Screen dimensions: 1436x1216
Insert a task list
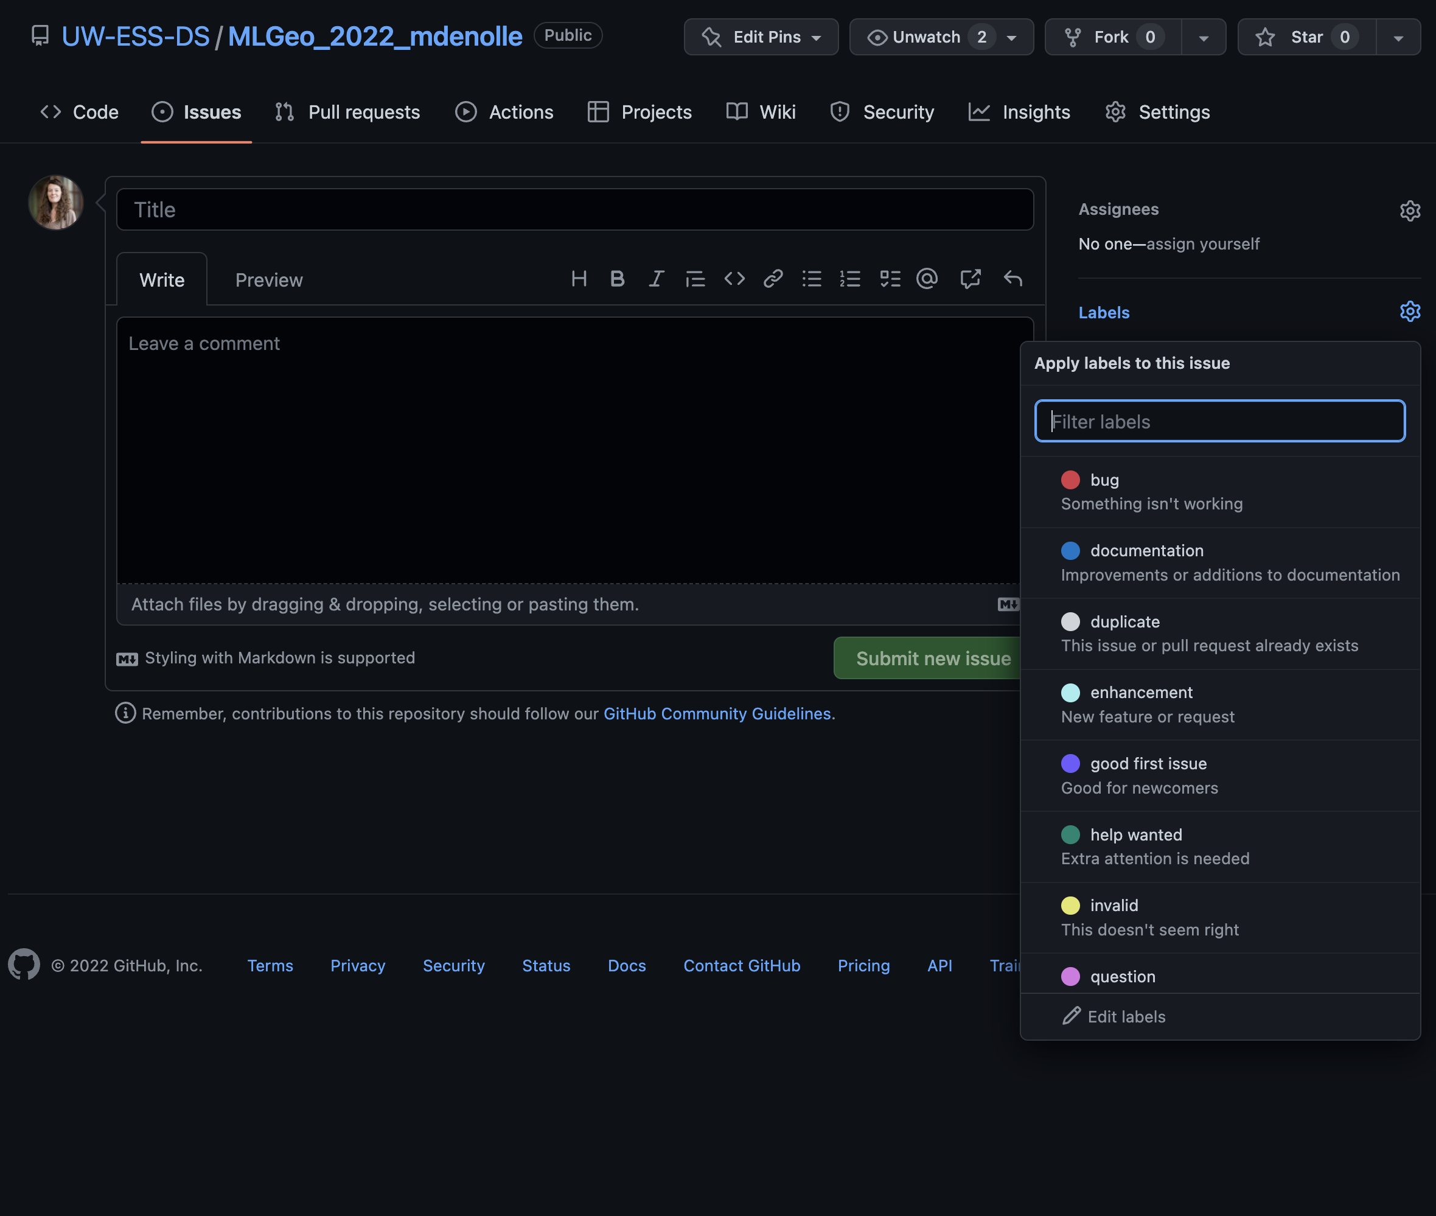890,279
